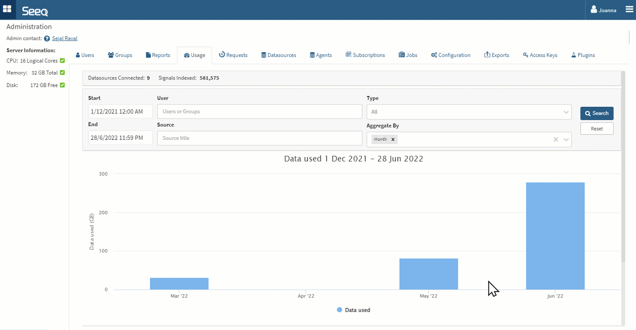Screen dimensions: 636x330
Task: Switch to the Datasources tab
Action: tap(278, 55)
